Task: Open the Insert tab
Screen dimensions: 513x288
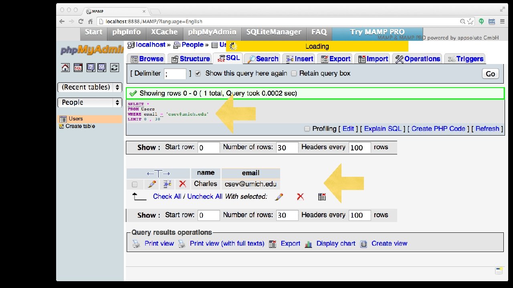Action: (299, 59)
